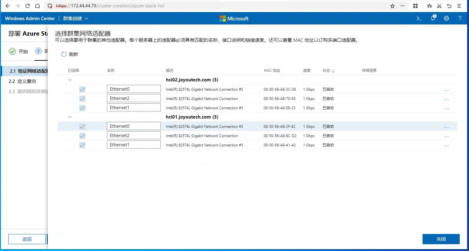Click the 速度 column header
Screen dimensions: 469x251
[x=307, y=71]
